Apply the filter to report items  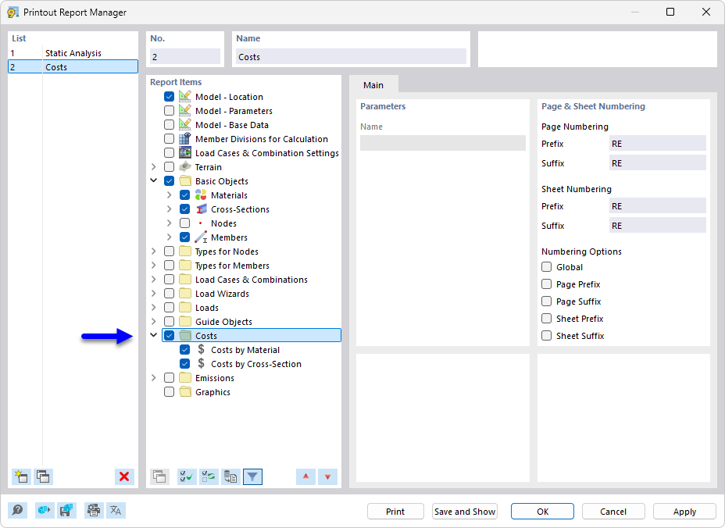tap(252, 476)
